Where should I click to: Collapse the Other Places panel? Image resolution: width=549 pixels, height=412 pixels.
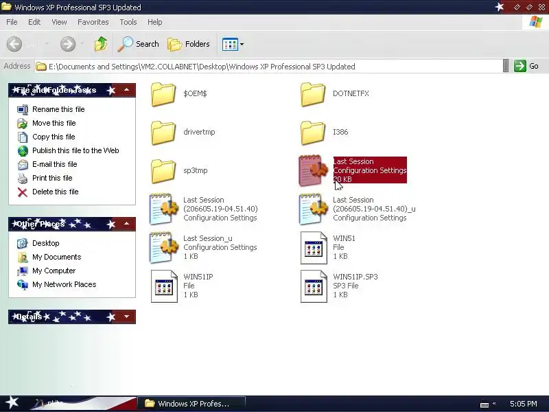click(127, 224)
